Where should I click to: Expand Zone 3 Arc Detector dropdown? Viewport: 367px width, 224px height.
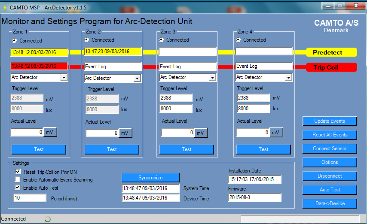(212, 78)
